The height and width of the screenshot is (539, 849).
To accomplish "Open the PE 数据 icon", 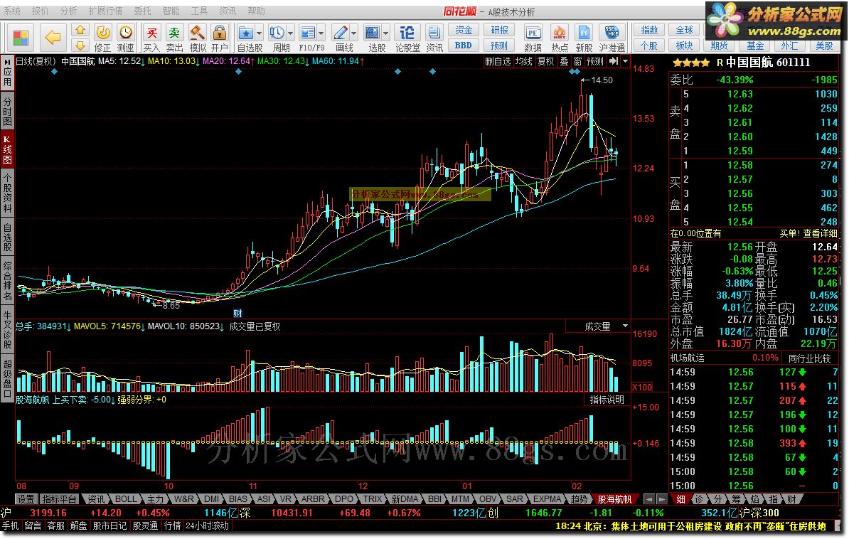I will (x=533, y=33).
